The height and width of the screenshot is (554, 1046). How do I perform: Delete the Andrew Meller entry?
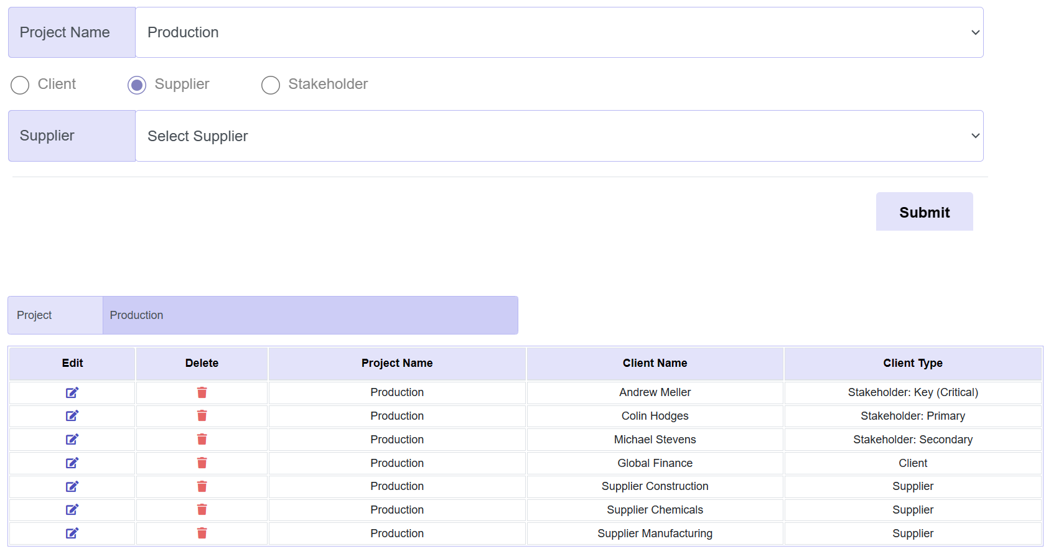pos(202,392)
